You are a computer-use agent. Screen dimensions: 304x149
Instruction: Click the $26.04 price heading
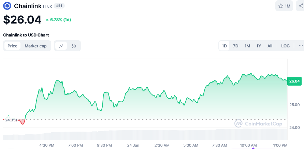(x=22, y=20)
